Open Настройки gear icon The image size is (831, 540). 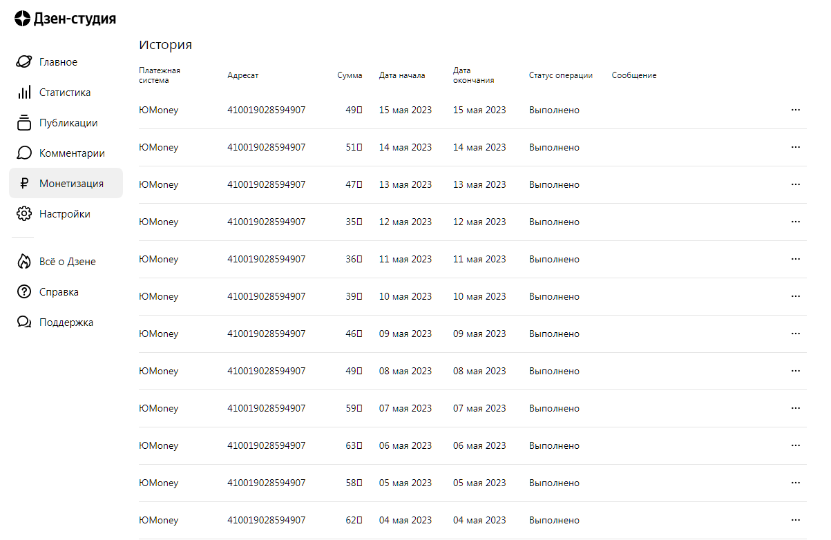(x=24, y=214)
